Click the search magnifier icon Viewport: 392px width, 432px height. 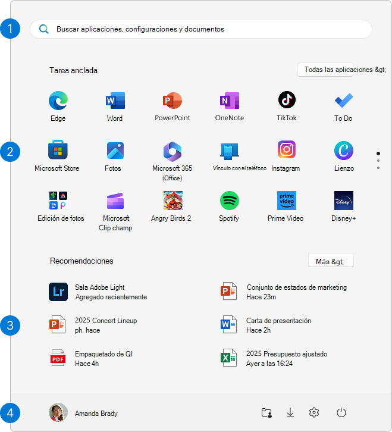(44, 29)
